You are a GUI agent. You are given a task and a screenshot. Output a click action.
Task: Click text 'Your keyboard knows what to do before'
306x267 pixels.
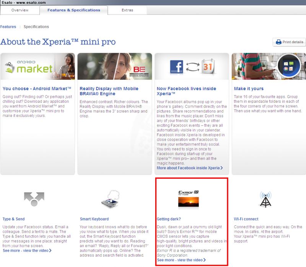113,227
